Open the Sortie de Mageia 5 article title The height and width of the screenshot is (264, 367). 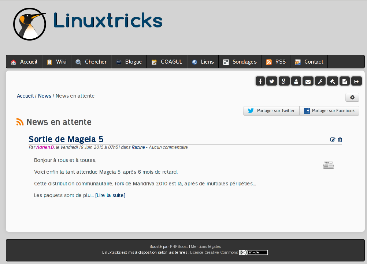(x=66, y=139)
